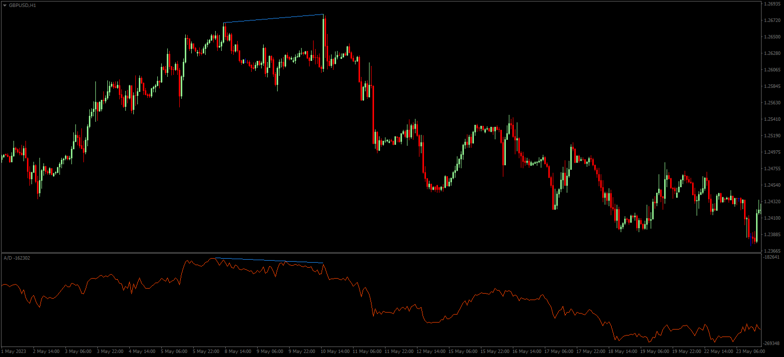Viewport: 784px width, 357px height.
Task: Click the 5 May 22:00 time label
Action: (206, 352)
